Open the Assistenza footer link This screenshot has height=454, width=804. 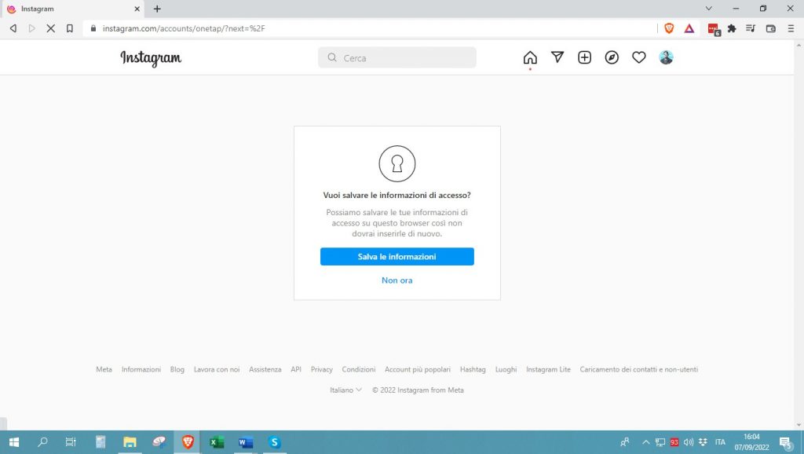point(265,369)
